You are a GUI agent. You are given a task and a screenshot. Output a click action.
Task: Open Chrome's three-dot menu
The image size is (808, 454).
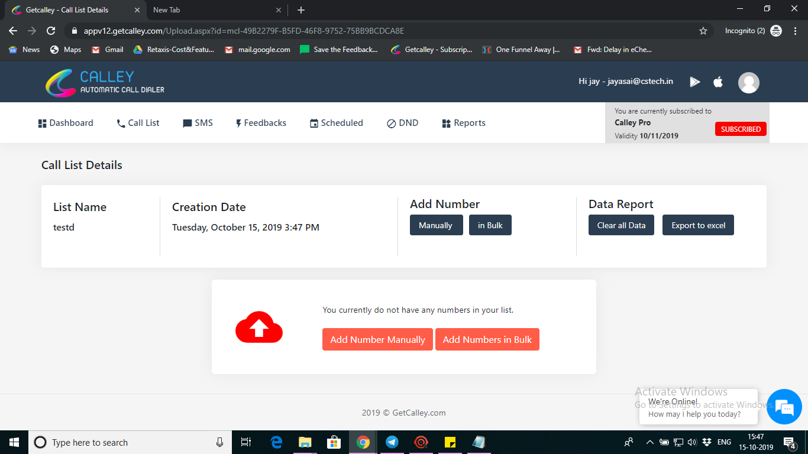coord(794,31)
